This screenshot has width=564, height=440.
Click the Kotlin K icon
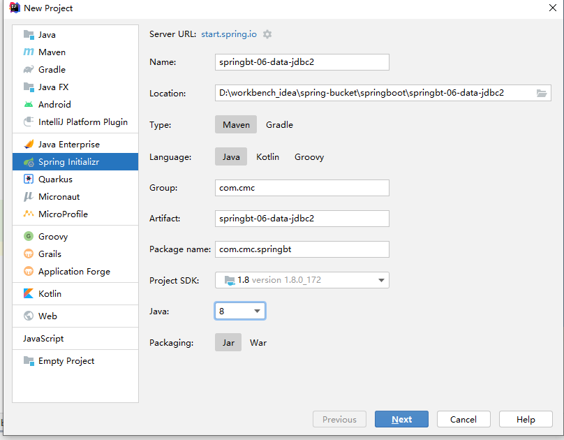pyautogui.click(x=29, y=293)
